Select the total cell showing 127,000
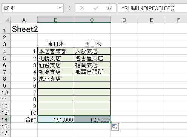The height and width of the screenshot is (137, 187). tap(92, 119)
